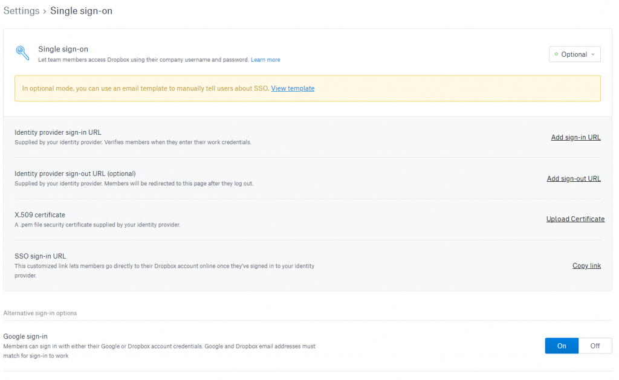619x380 pixels.
Task: Select the 'Single sign-on' breadcrumb title
Action: (x=82, y=11)
